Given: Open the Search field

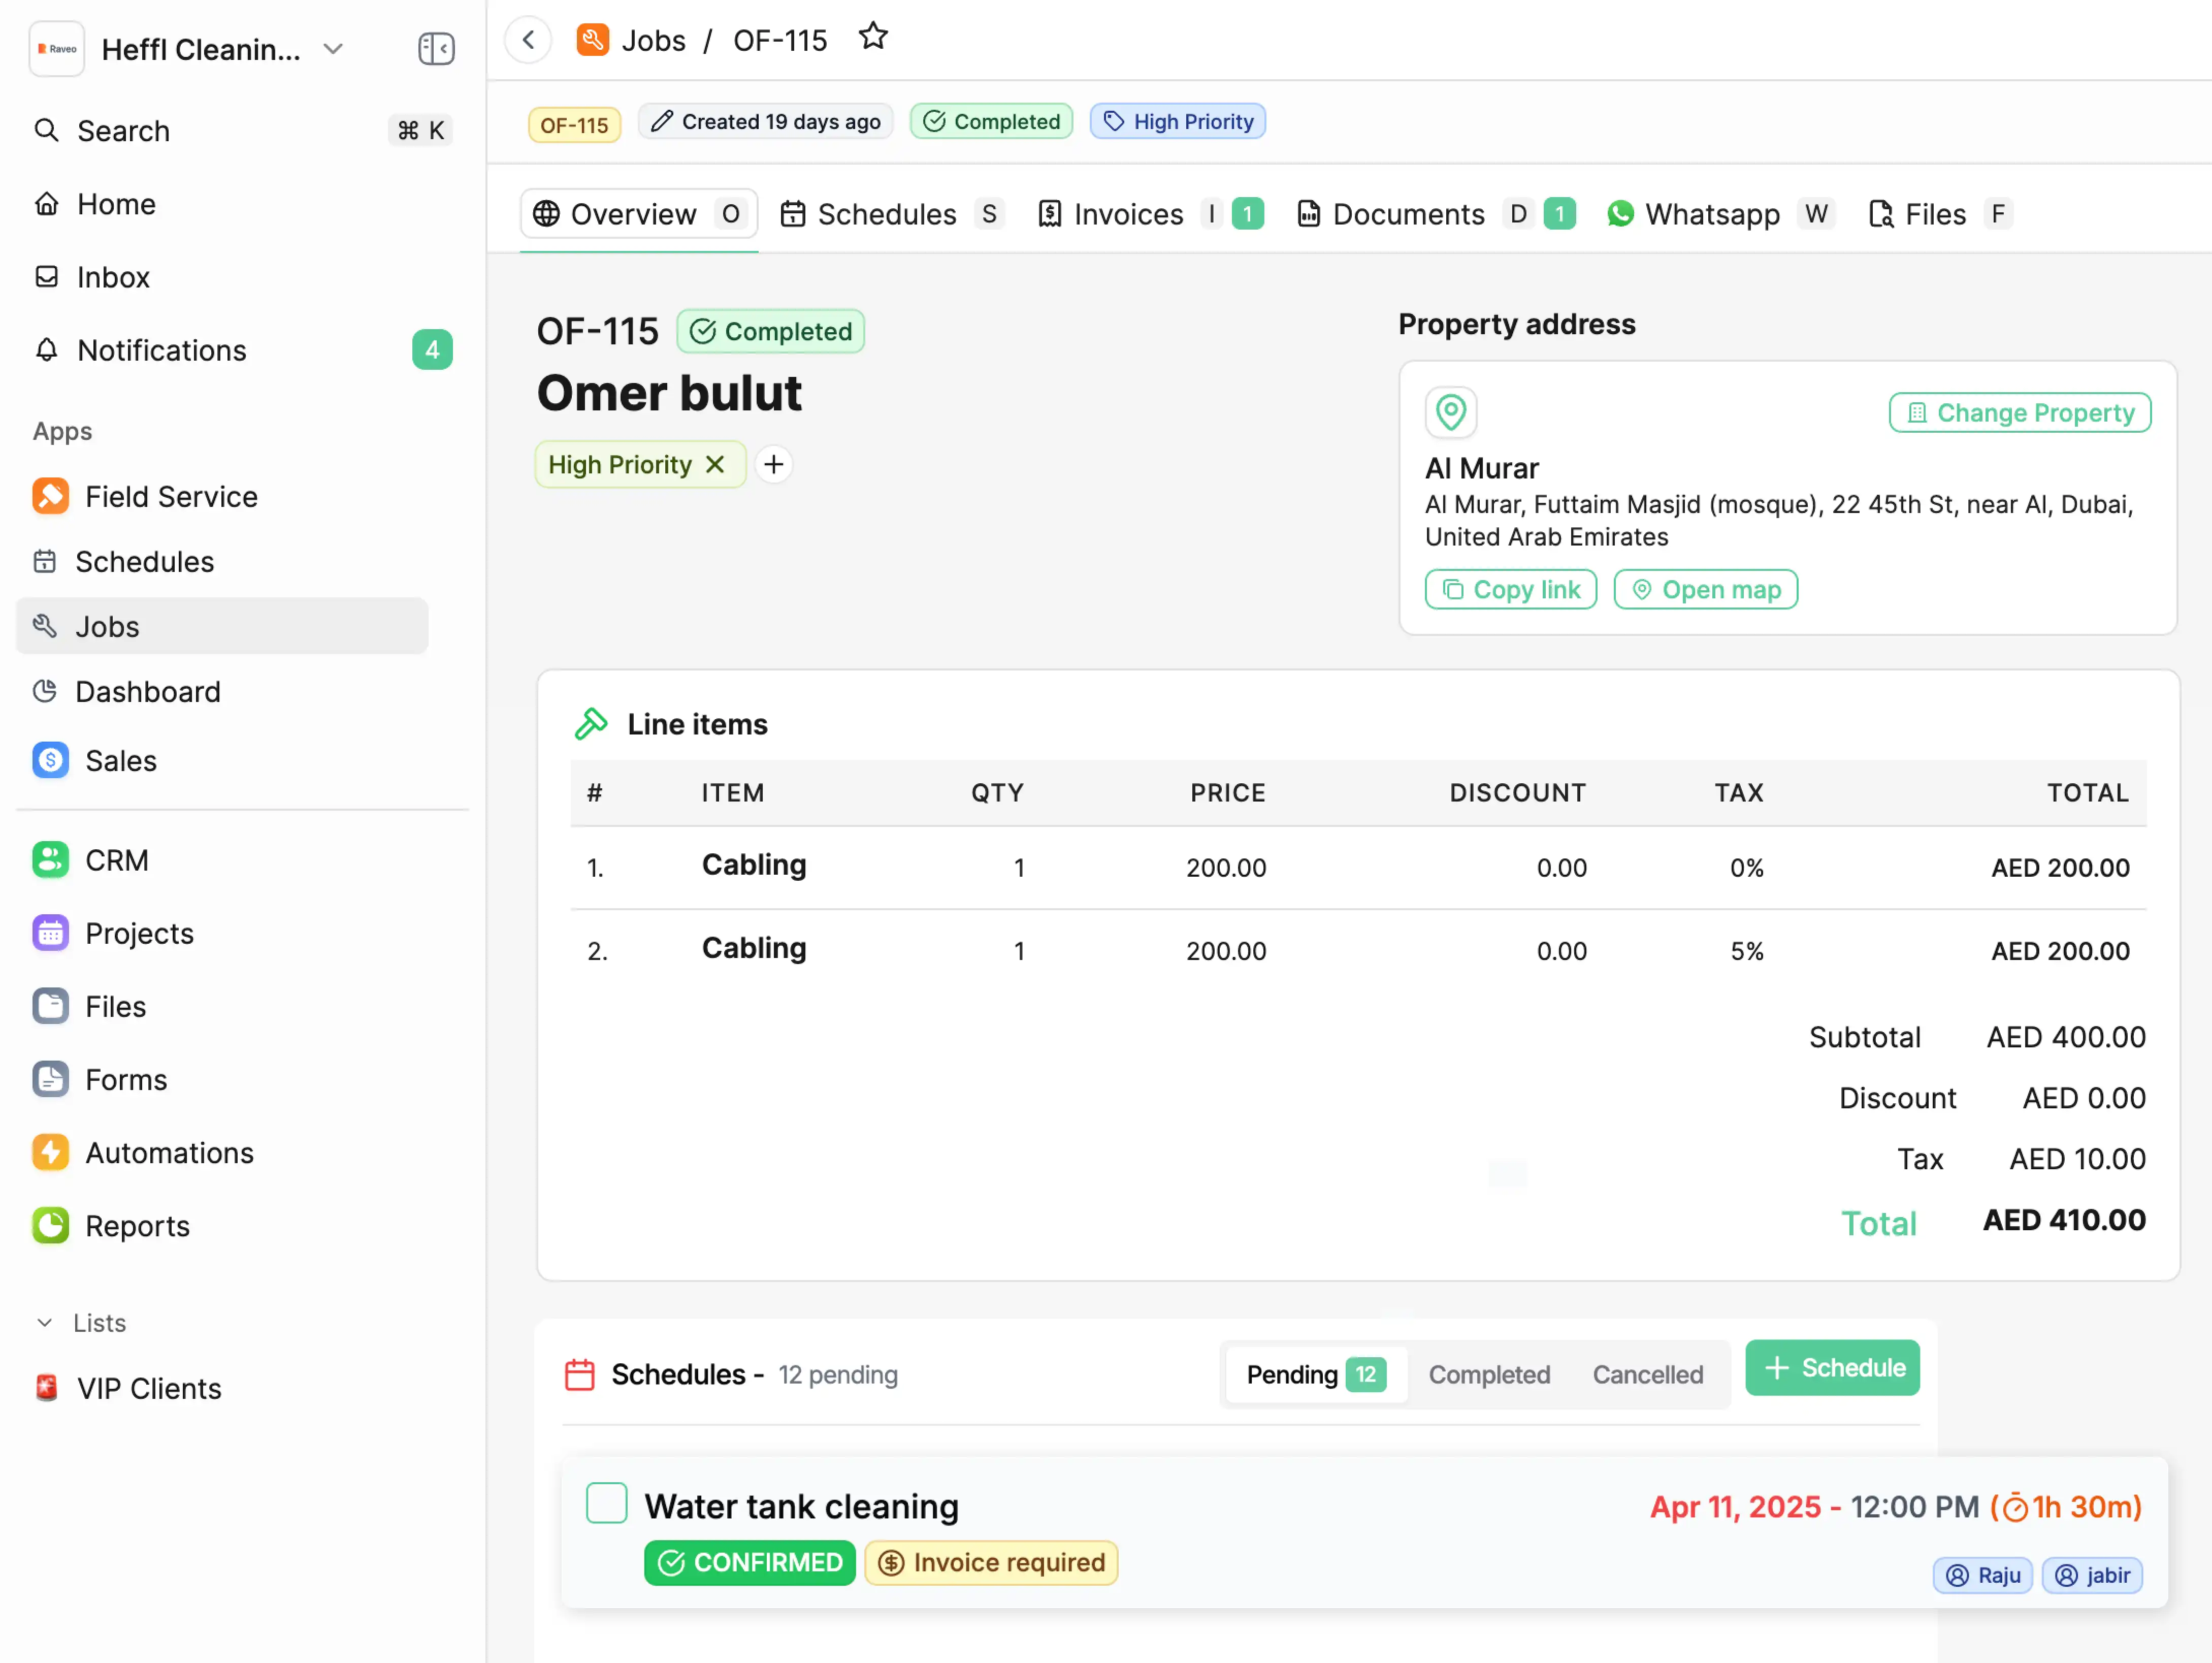Looking at the screenshot, I should point(123,131).
